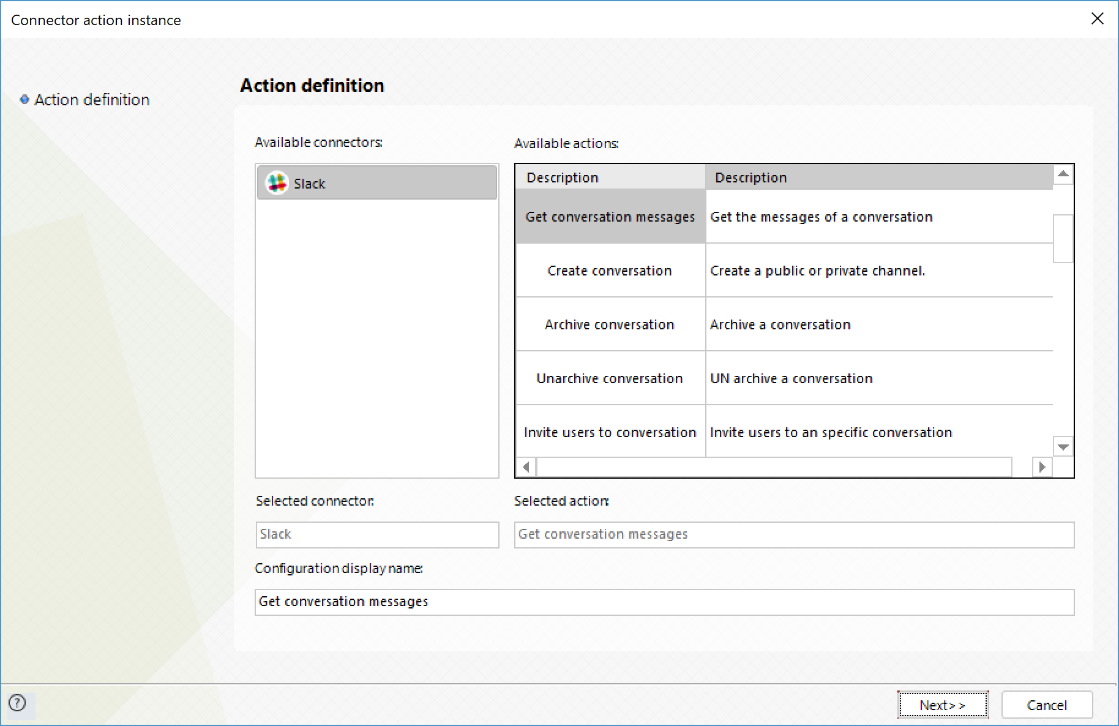Select the Create conversation action
Image resolution: width=1119 pixels, height=726 pixels.
point(610,271)
